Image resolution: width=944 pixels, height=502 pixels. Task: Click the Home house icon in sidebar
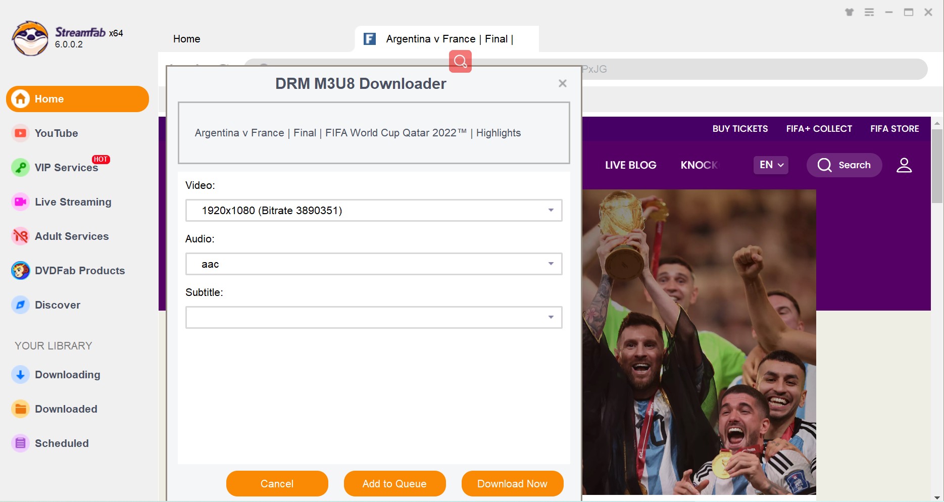(21, 99)
